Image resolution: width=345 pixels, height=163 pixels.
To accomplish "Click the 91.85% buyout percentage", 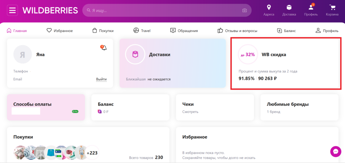I will (x=247, y=78).
